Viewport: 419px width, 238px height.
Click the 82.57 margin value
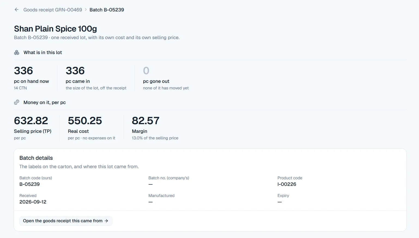tap(146, 121)
